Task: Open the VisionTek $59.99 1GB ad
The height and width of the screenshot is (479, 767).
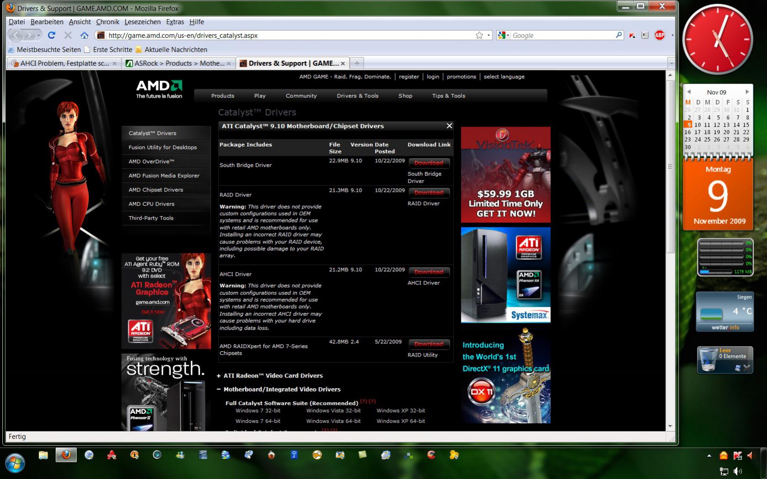Action: [506, 175]
